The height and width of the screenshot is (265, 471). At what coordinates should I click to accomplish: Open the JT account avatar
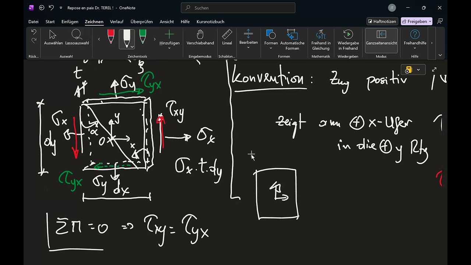[x=392, y=8]
